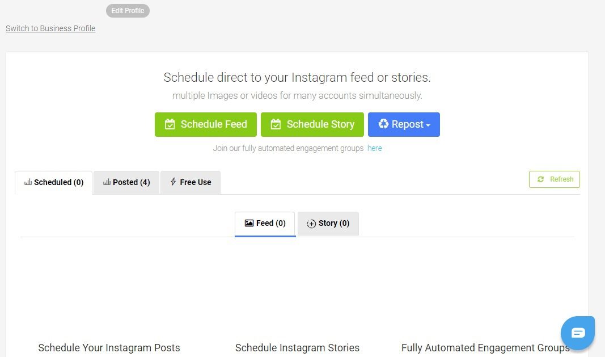Click the Switch to Business Profile link
605x357 pixels.
click(50, 28)
